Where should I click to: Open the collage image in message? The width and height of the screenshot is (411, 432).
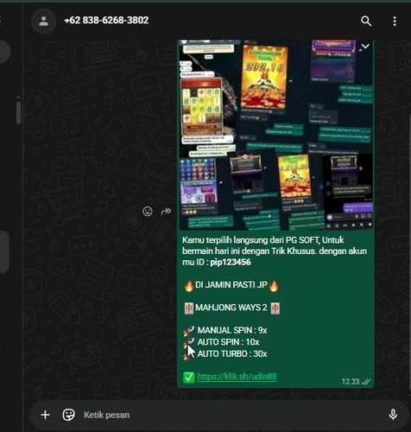(276, 135)
